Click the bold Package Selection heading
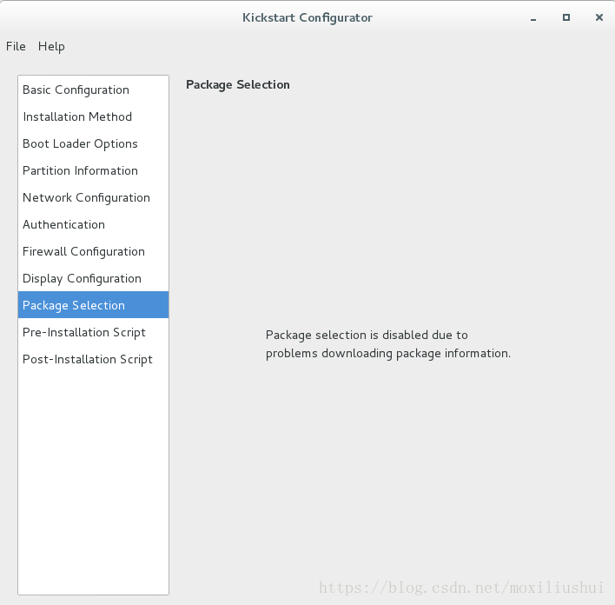Image resolution: width=615 pixels, height=605 pixels. [238, 85]
